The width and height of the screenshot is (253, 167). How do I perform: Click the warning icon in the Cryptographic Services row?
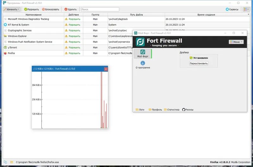pyautogui.click(x=66, y=30)
